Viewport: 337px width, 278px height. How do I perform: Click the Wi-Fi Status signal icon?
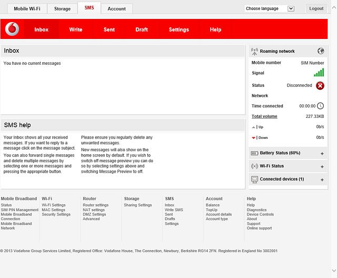254,166
